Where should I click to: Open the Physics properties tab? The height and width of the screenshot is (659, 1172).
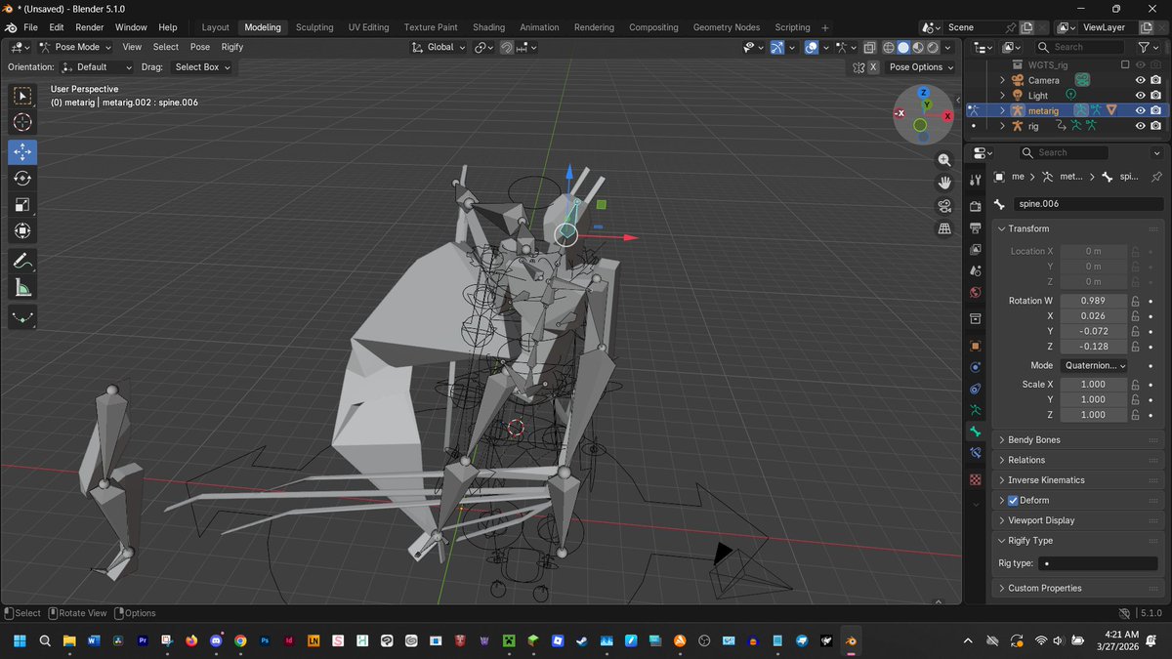click(x=975, y=367)
